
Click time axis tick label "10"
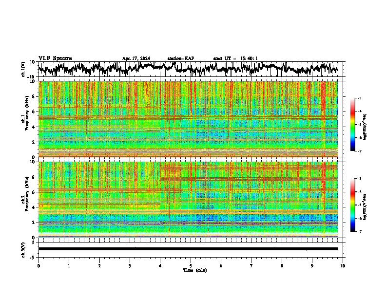point(343,266)
